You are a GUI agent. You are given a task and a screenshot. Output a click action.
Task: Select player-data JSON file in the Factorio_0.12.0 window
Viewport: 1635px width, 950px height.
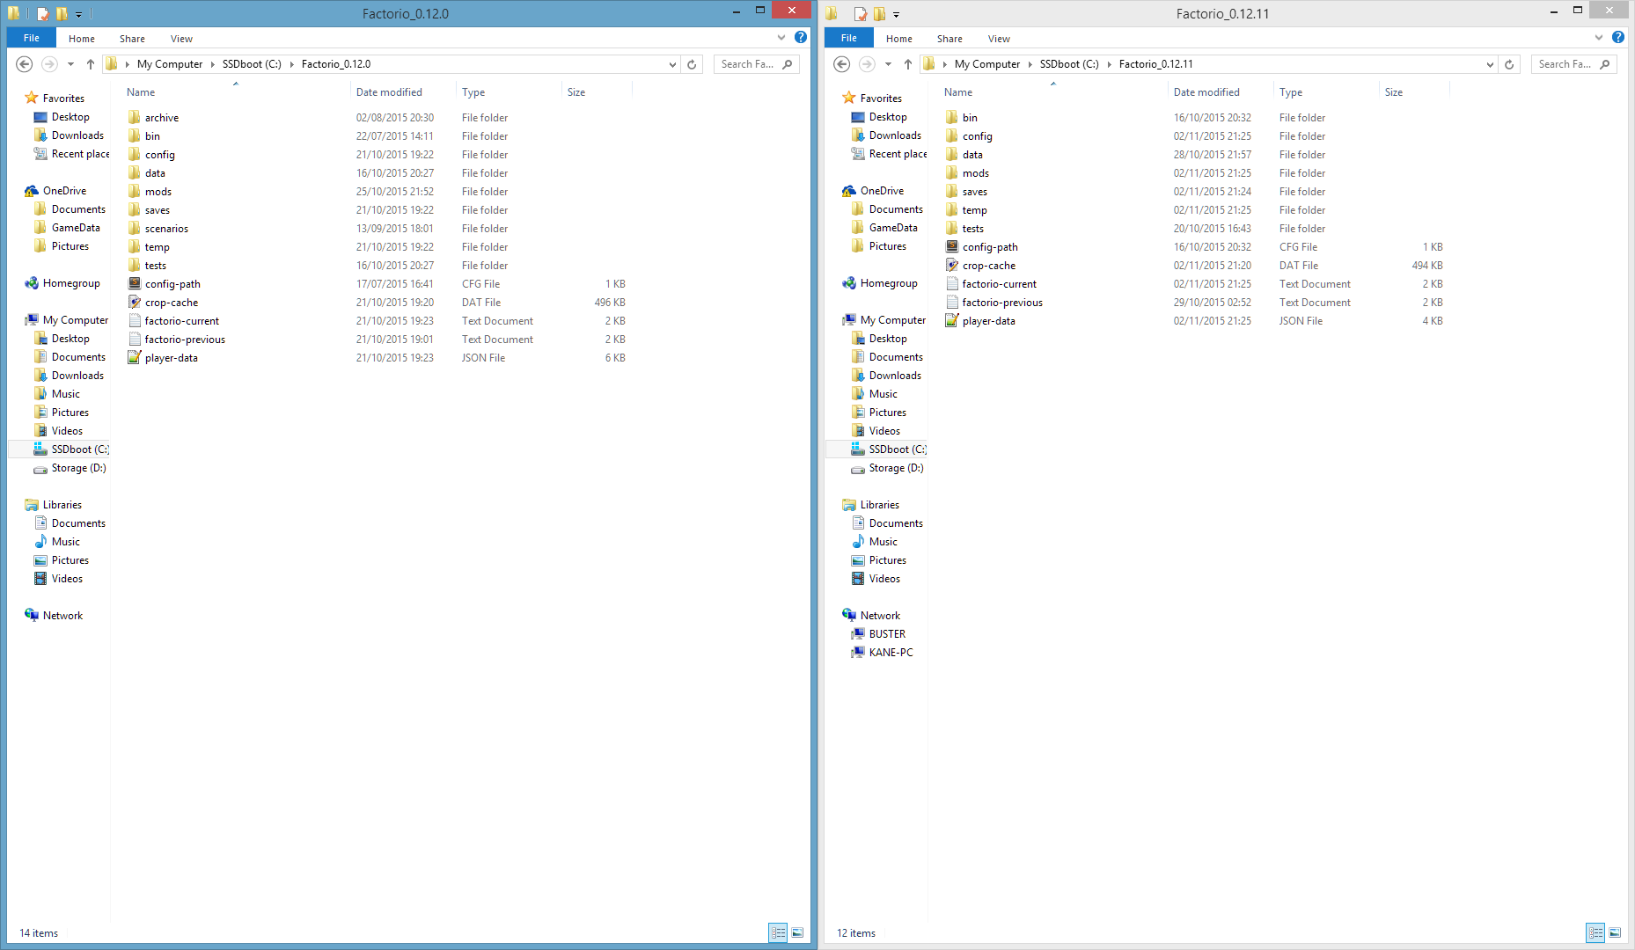pos(172,358)
